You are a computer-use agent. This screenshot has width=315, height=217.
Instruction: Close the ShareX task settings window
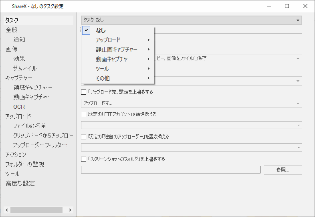point(305,6)
